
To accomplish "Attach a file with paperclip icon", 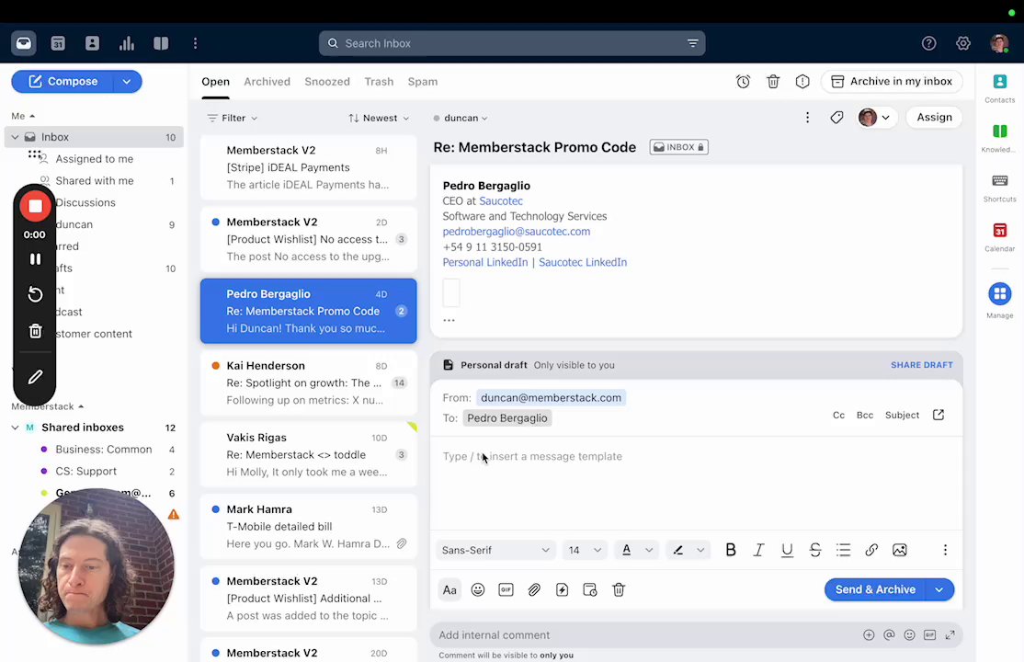I will pos(534,590).
